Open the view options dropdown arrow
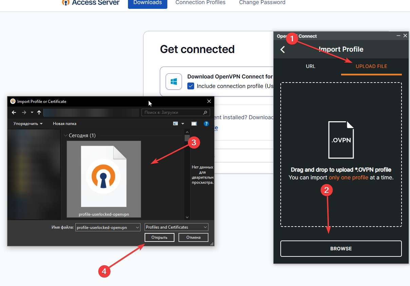This screenshot has width=410, height=286. tap(183, 124)
